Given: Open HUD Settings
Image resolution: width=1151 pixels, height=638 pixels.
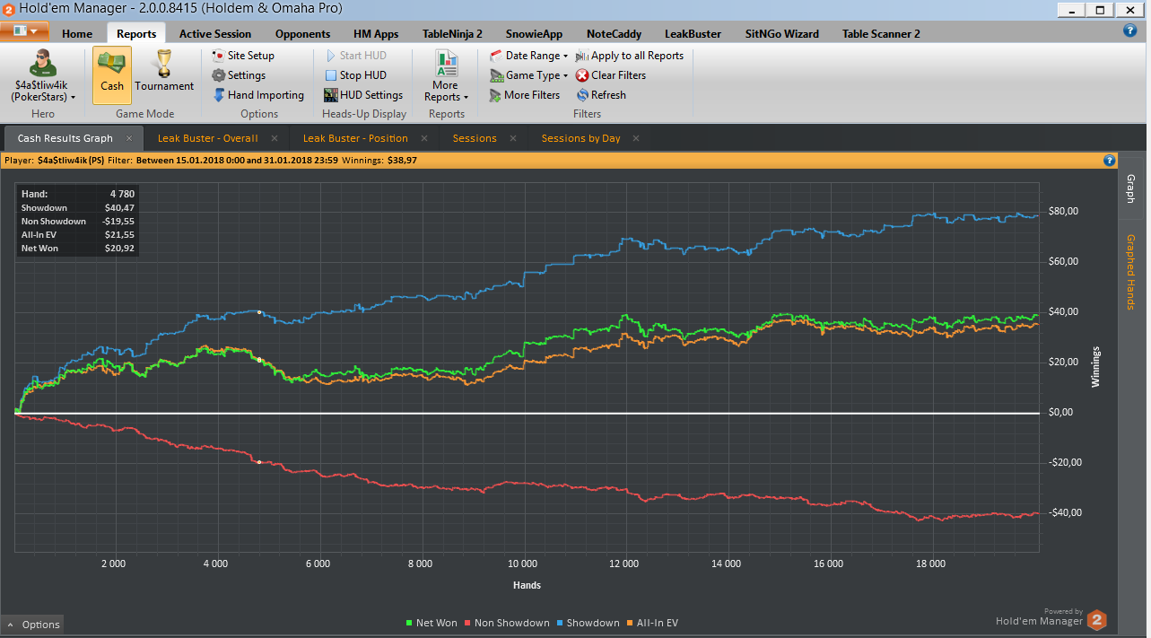Looking at the screenshot, I should click(x=363, y=95).
